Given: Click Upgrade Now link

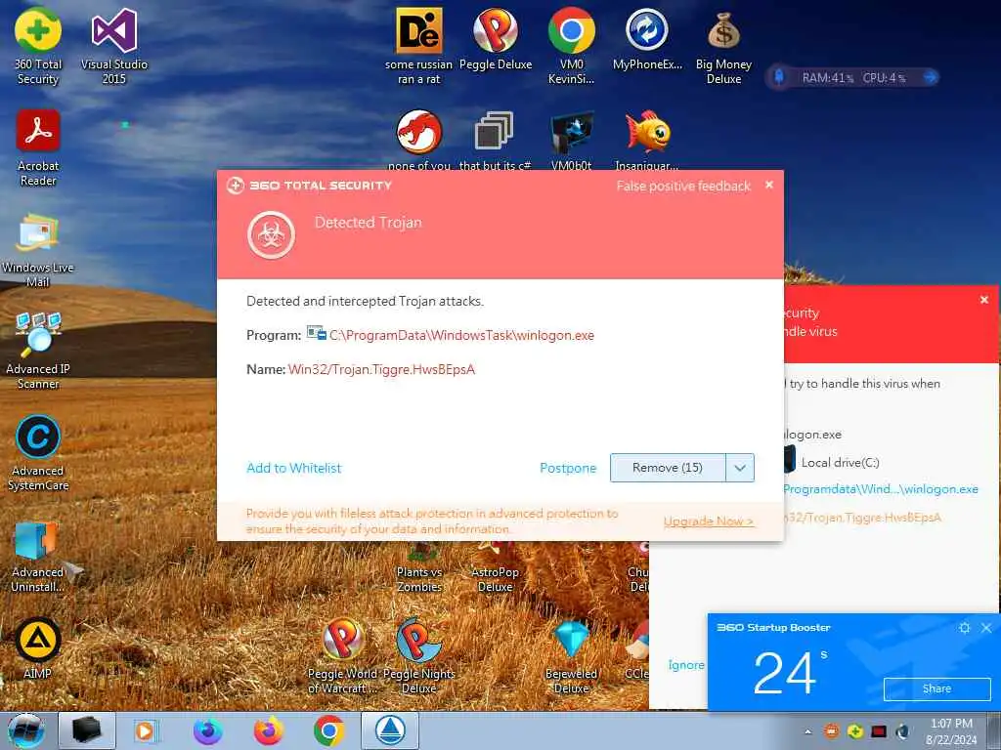Looking at the screenshot, I should click(709, 521).
